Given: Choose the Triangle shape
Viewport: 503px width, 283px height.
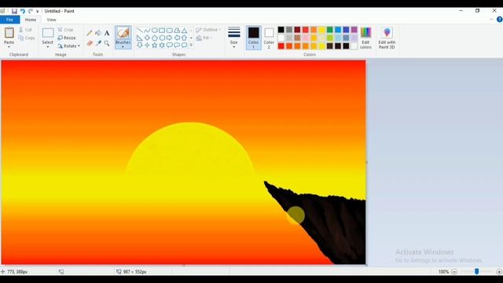Looking at the screenshot, I should [x=184, y=31].
